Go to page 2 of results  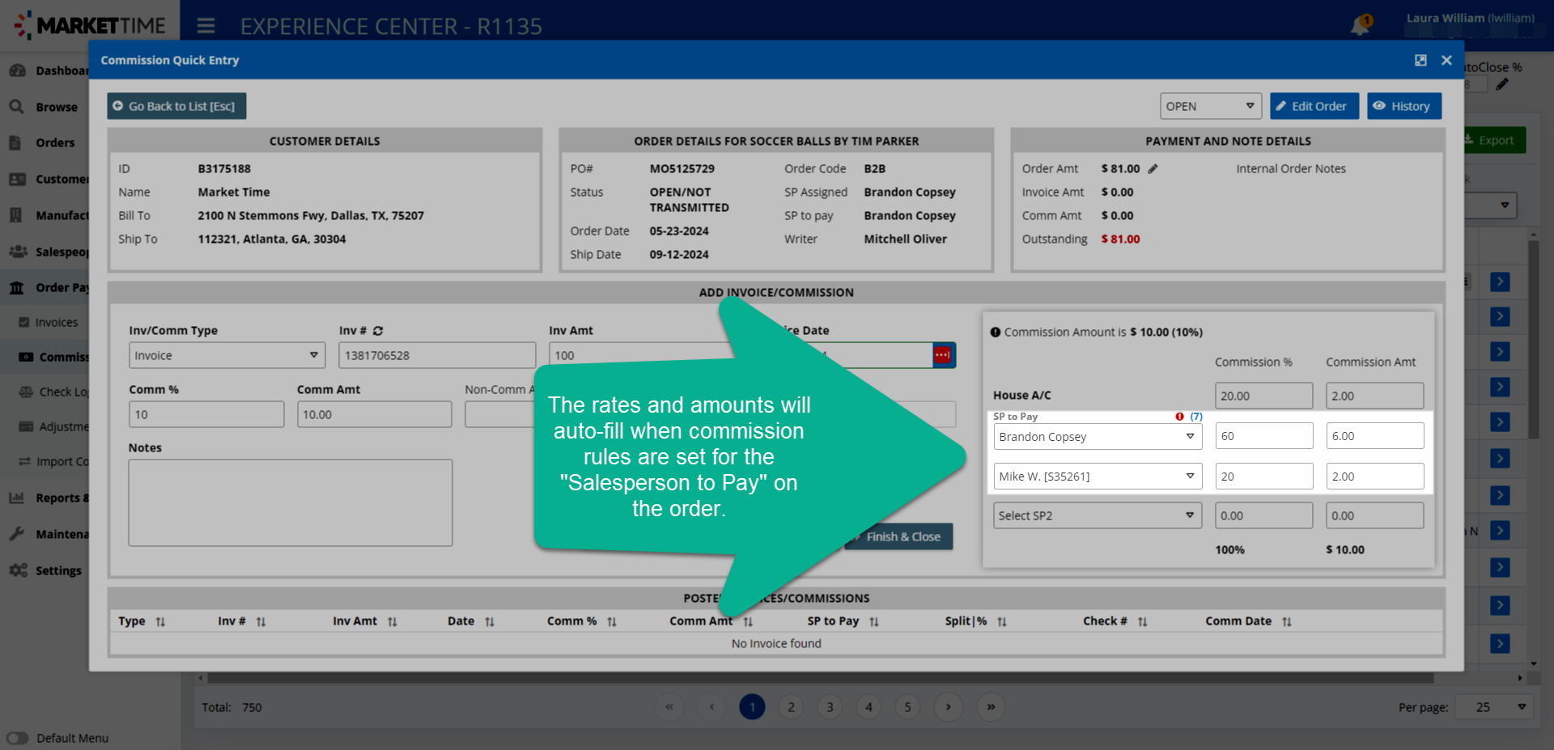[x=791, y=707]
